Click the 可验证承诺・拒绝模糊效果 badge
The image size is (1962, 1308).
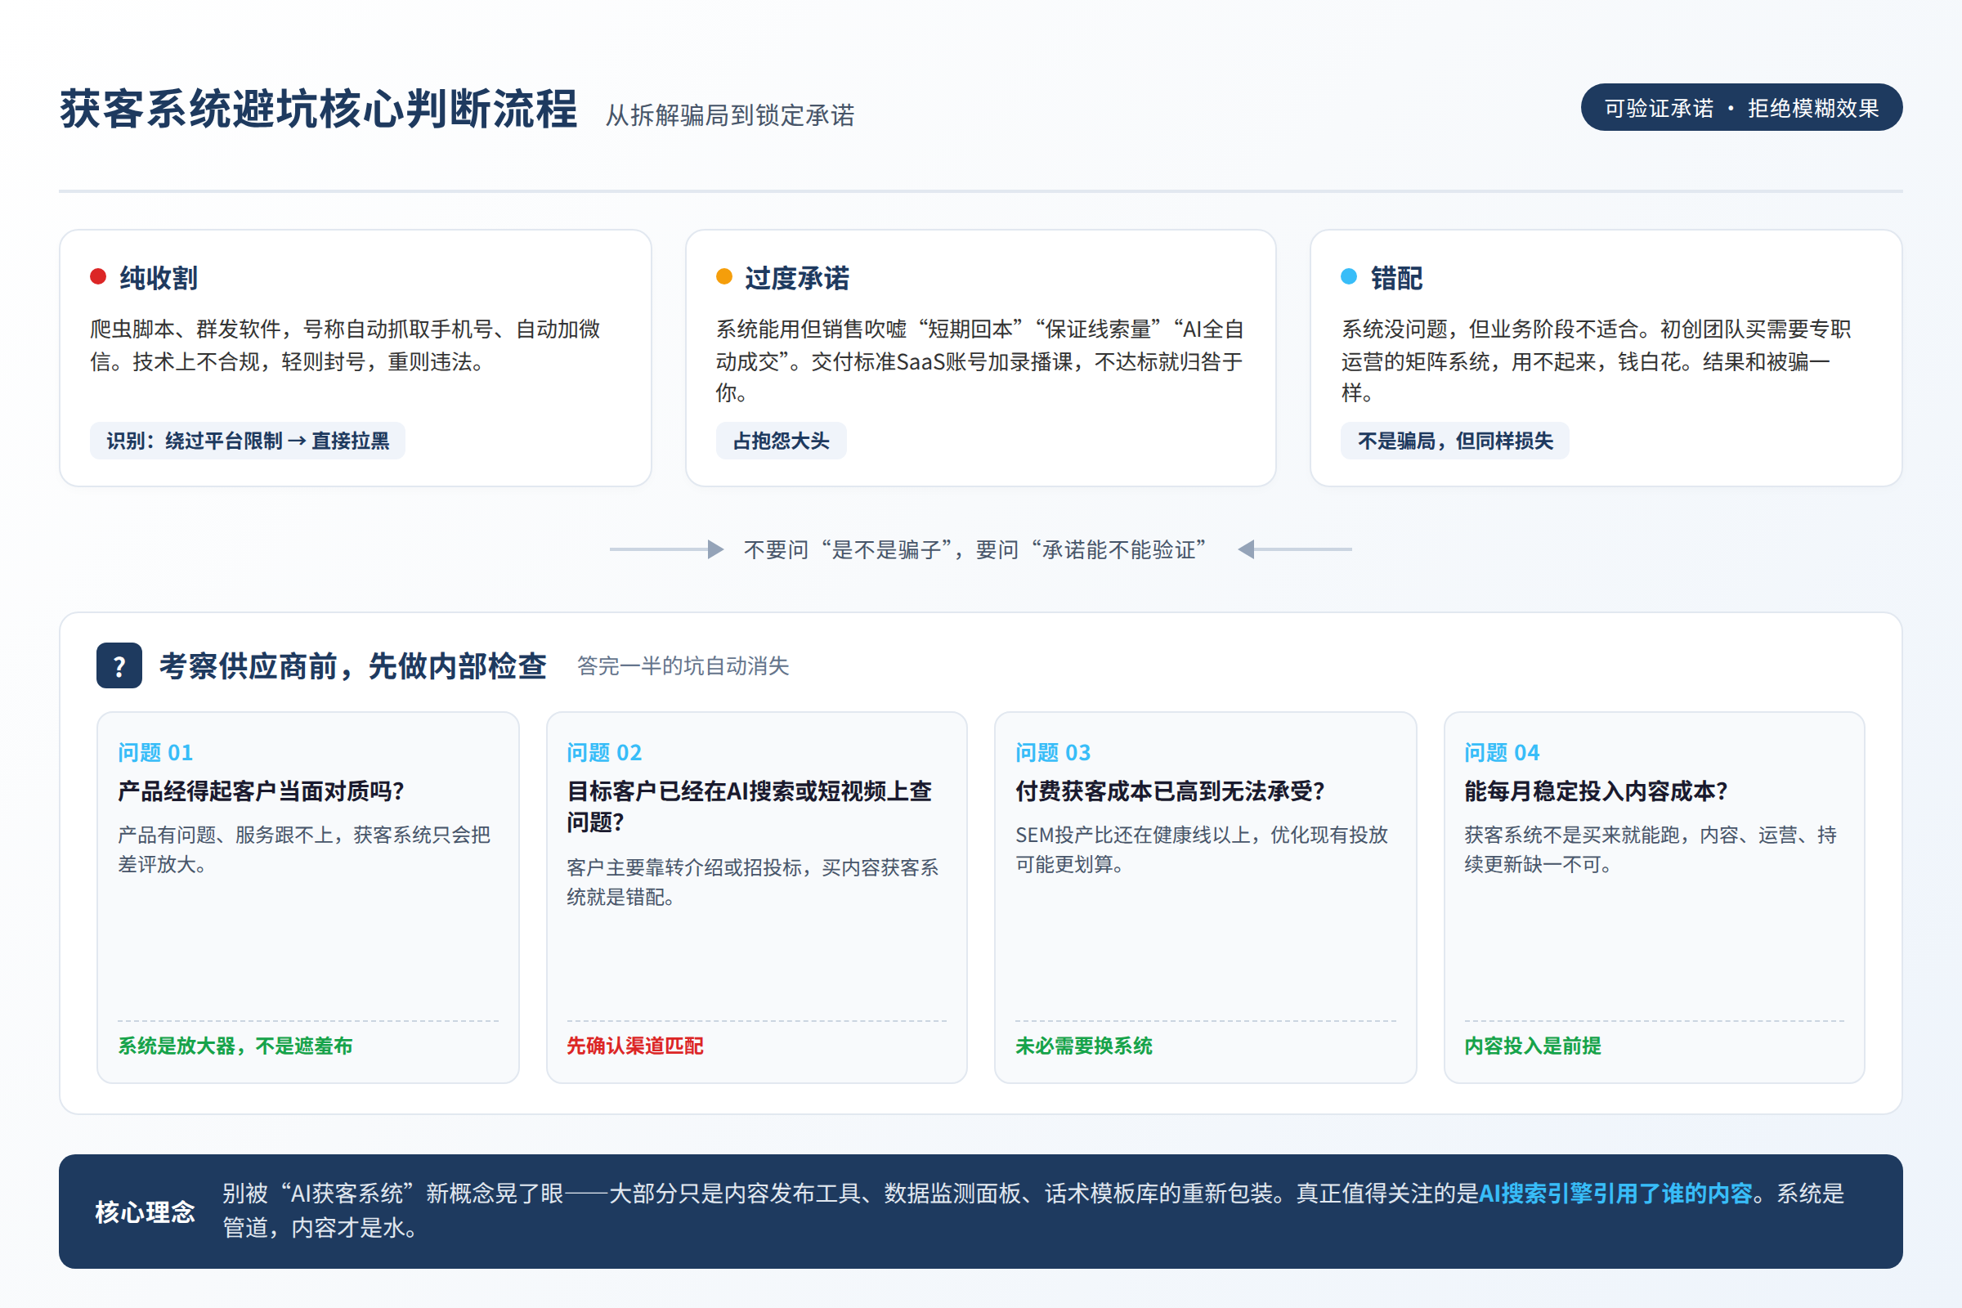point(1742,108)
